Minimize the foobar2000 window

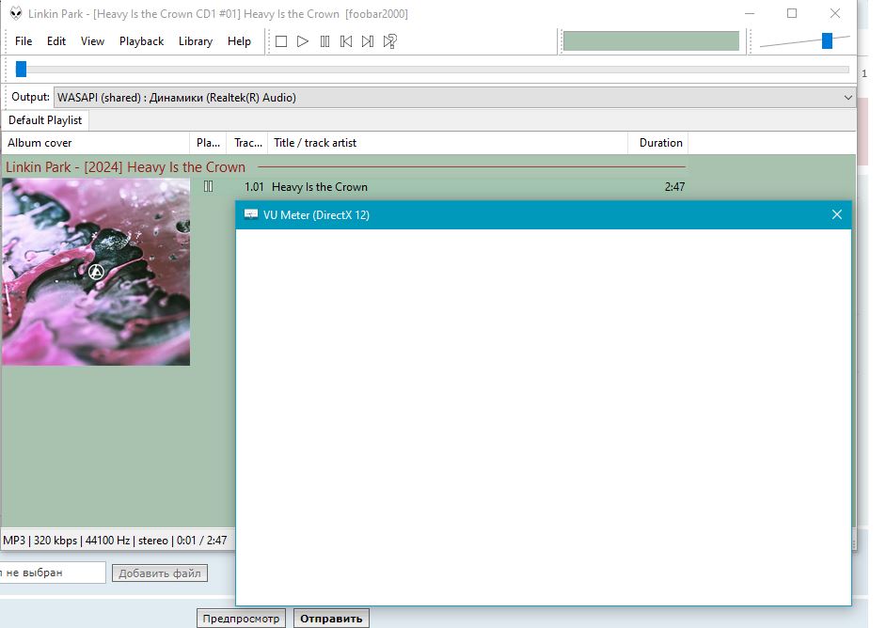(x=750, y=13)
